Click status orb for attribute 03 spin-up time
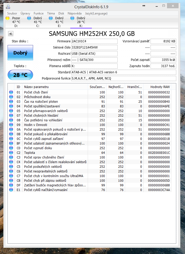The height and width of the screenshot is (254, 185). coord(11,101)
